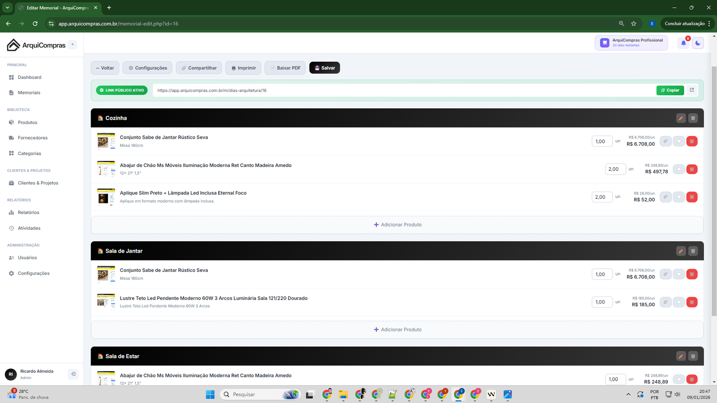Expand Adicionar Produto under Sala de Jantar

point(397,330)
